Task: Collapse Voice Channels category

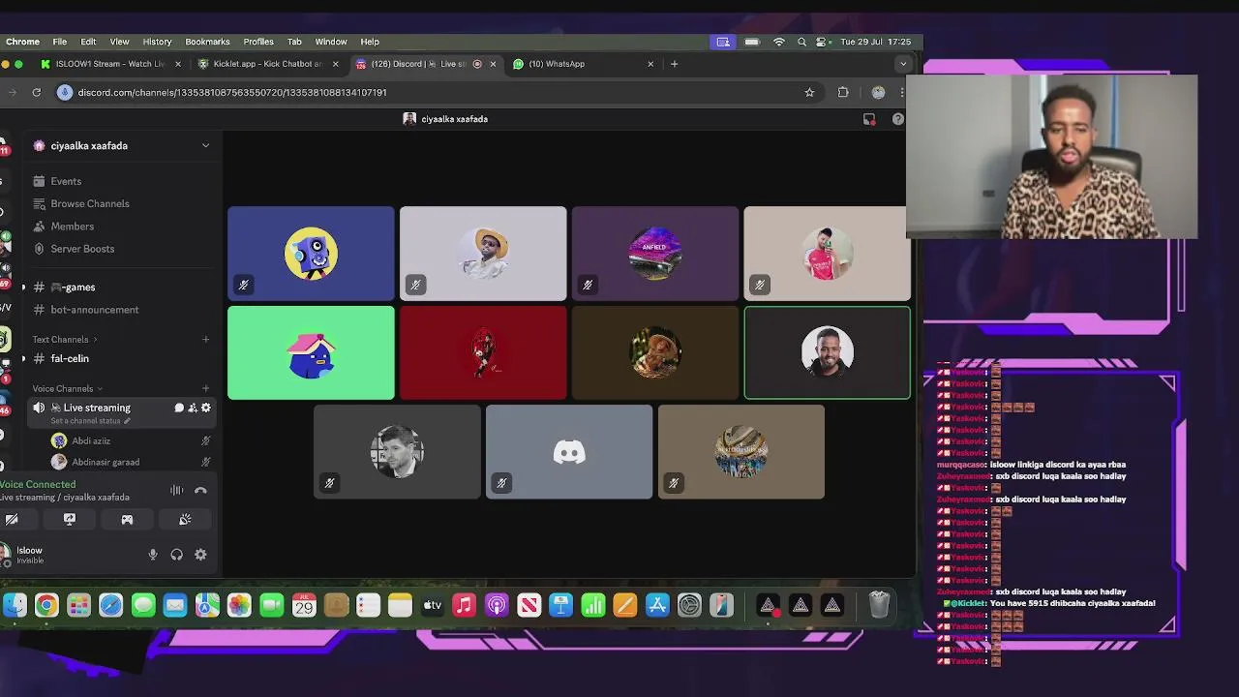Action: coord(67,389)
